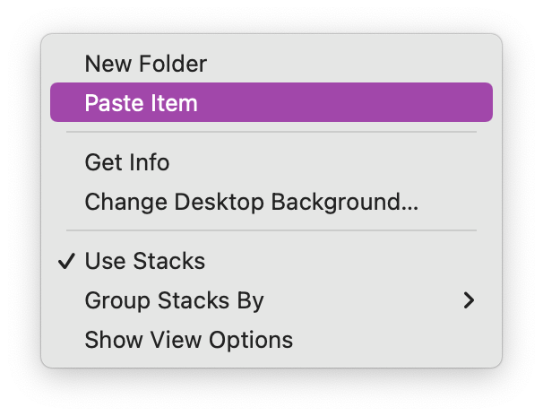This screenshot has height=416, width=543.
Task: Expand the Group Stacks By submenu
Action: click(x=271, y=300)
